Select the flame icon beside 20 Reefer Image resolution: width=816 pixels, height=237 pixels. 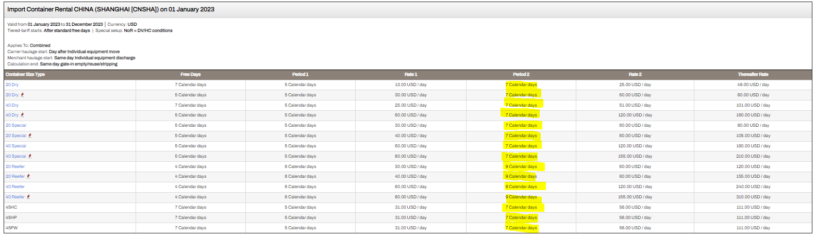pyautogui.click(x=28, y=176)
